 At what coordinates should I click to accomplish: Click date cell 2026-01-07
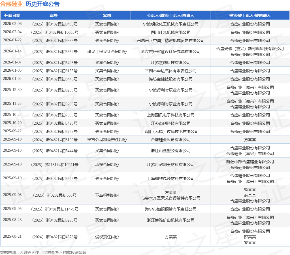(x=12, y=62)
